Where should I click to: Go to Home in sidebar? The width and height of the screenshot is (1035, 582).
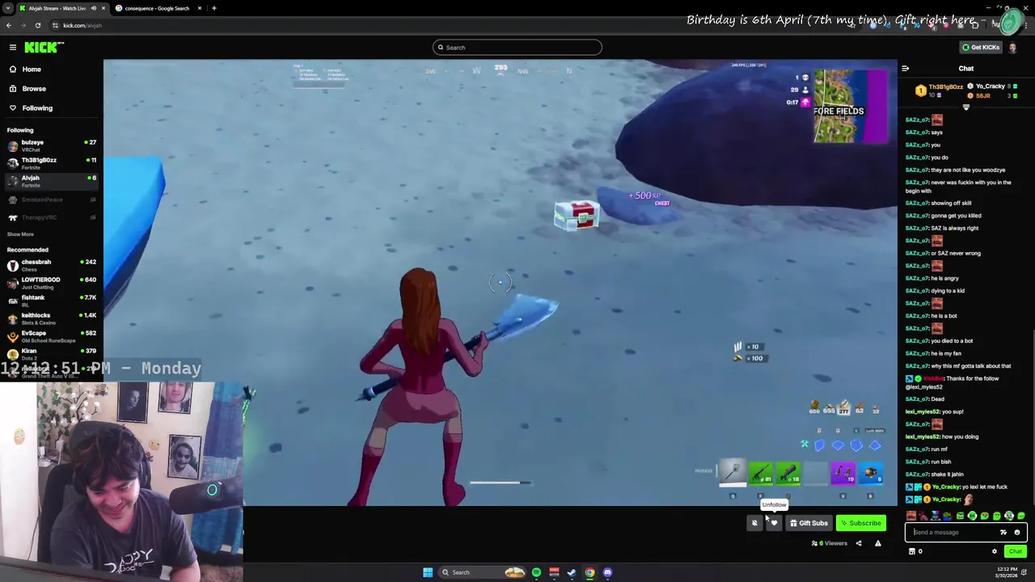coord(32,70)
